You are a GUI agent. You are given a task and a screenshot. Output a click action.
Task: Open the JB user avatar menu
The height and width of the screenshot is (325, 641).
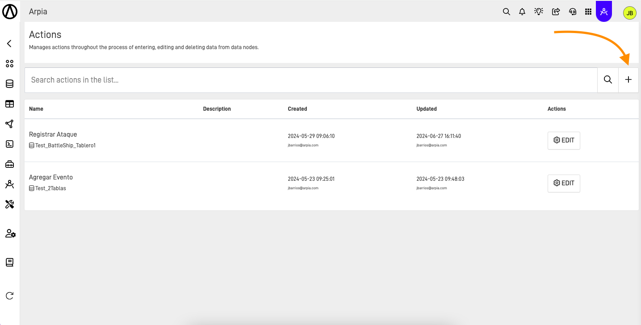tap(629, 13)
